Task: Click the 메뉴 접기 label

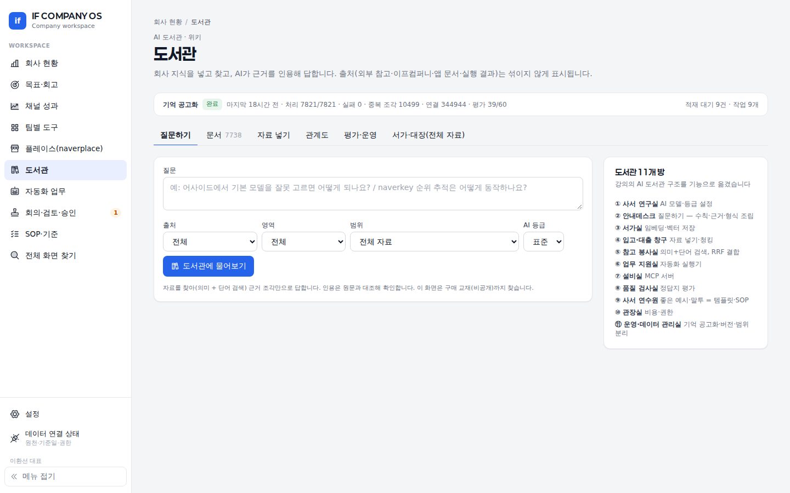Action: click(39, 477)
